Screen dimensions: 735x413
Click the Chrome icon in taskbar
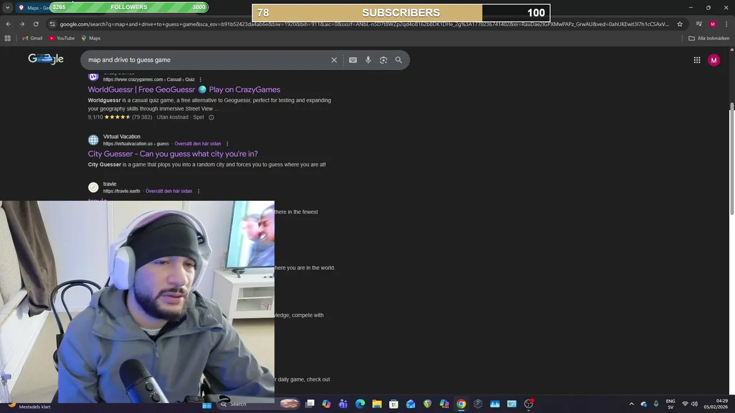click(461, 404)
